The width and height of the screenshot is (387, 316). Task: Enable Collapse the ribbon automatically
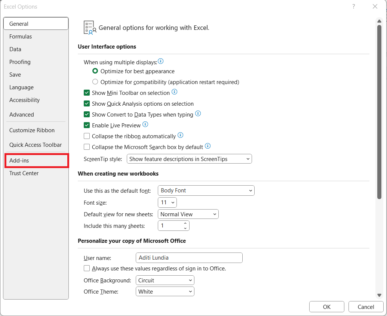coord(87,136)
